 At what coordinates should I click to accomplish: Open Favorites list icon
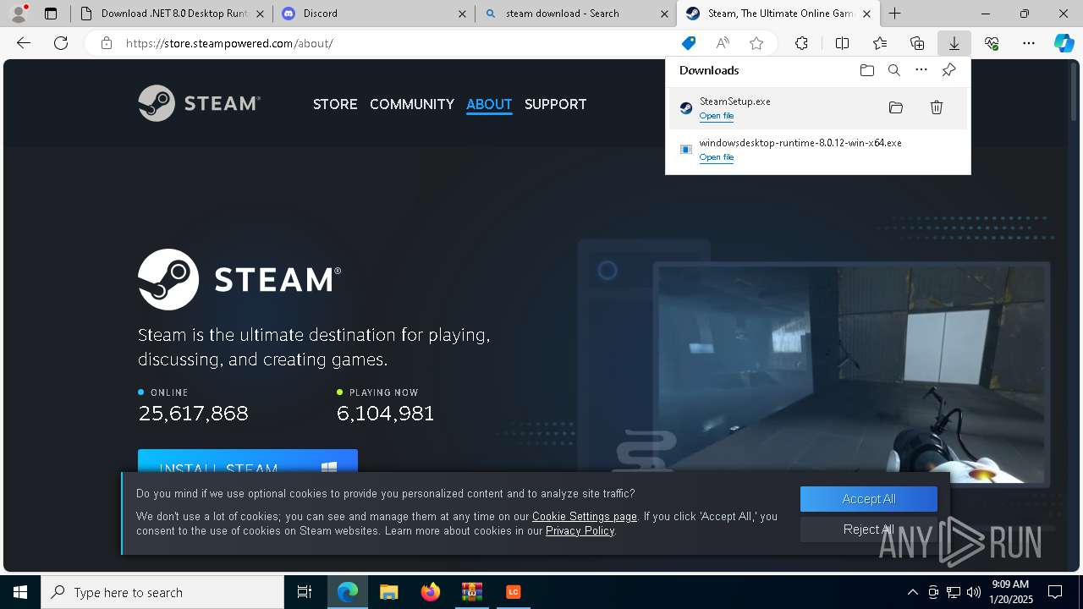880,43
